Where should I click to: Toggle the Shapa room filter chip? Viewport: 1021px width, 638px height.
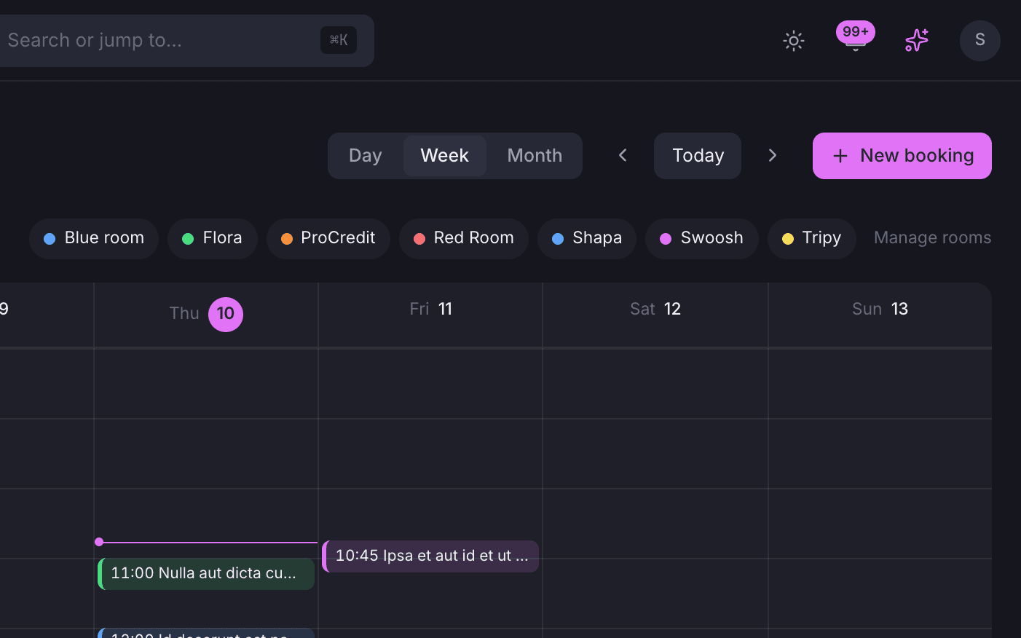pos(587,239)
